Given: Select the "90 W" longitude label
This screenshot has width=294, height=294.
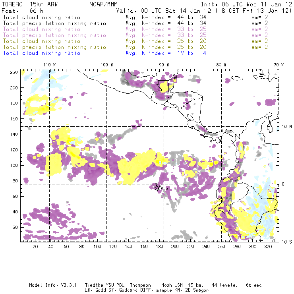Looking at the screenshot, I should click(x=164, y=65).
